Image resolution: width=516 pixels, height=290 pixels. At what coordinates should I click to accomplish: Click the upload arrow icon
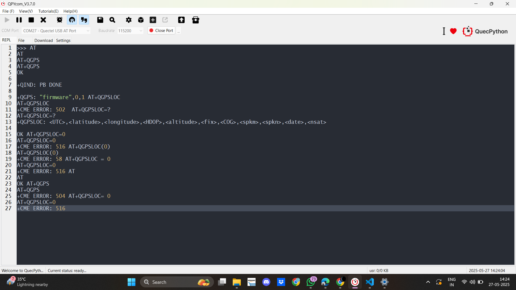click(181, 20)
